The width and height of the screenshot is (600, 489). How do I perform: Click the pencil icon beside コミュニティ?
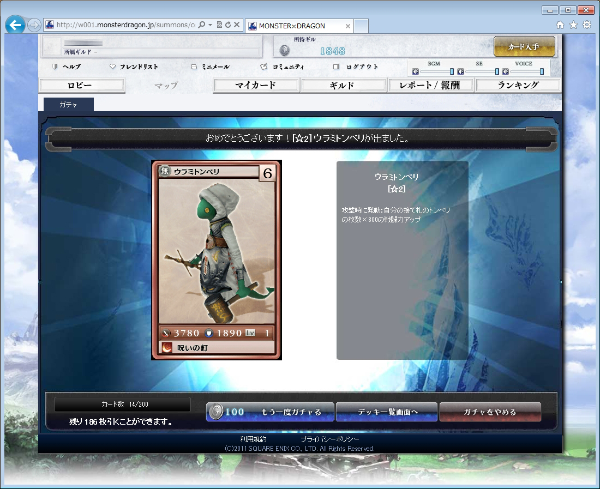[263, 67]
